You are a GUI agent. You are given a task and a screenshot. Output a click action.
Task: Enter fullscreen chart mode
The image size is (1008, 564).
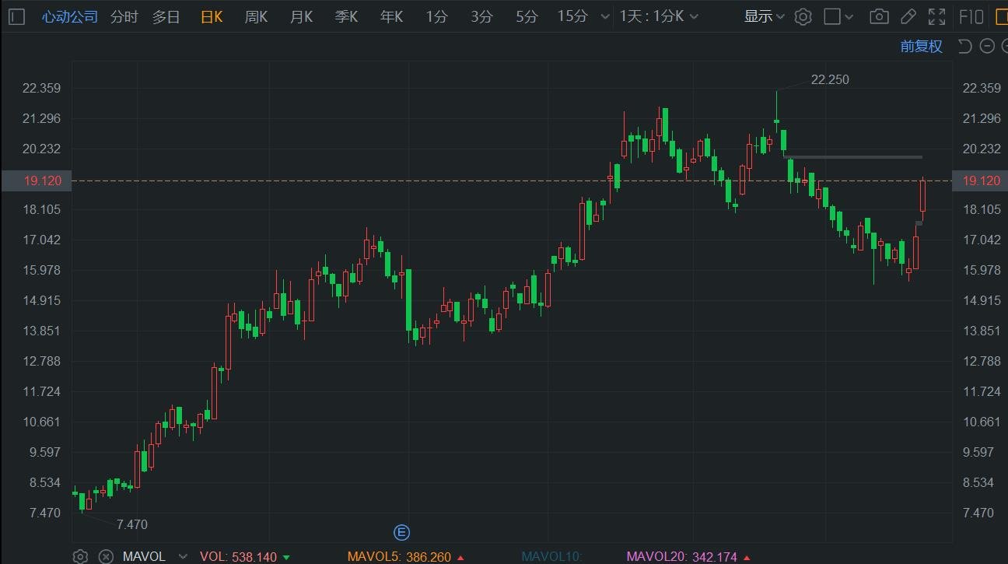tap(937, 16)
